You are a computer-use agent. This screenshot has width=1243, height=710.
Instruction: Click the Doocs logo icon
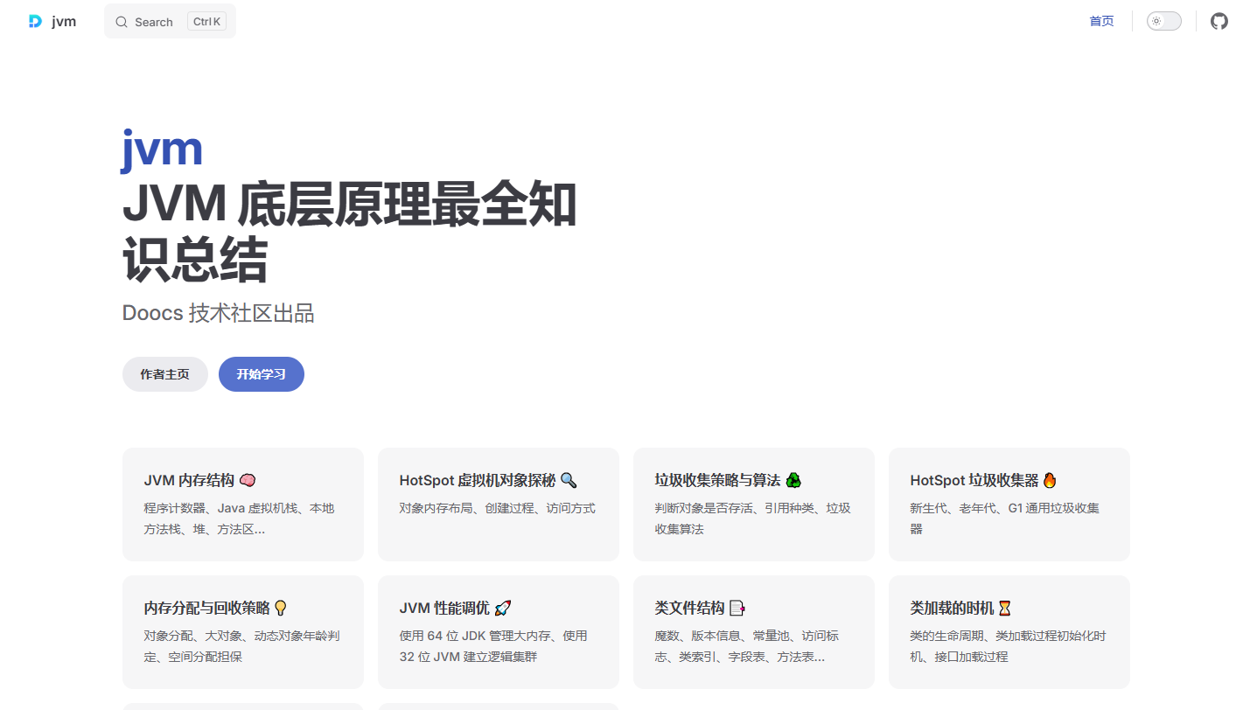coord(35,21)
